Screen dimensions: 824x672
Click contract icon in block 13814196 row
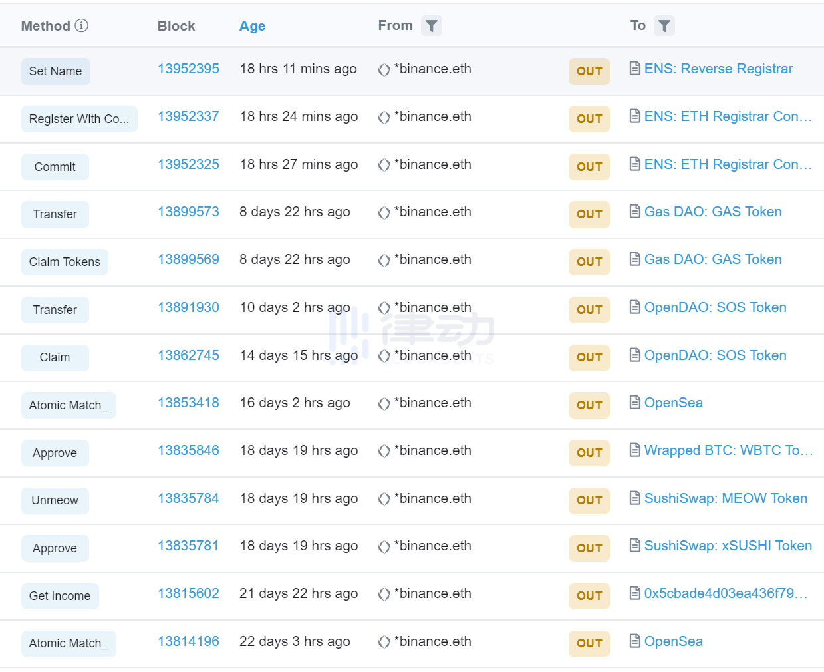(x=635, y=641)
